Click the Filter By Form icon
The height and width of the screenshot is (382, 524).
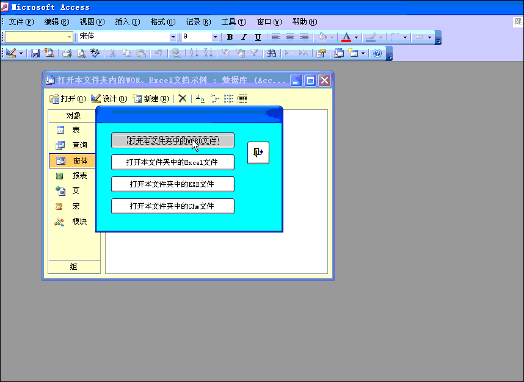pos(240,53)
